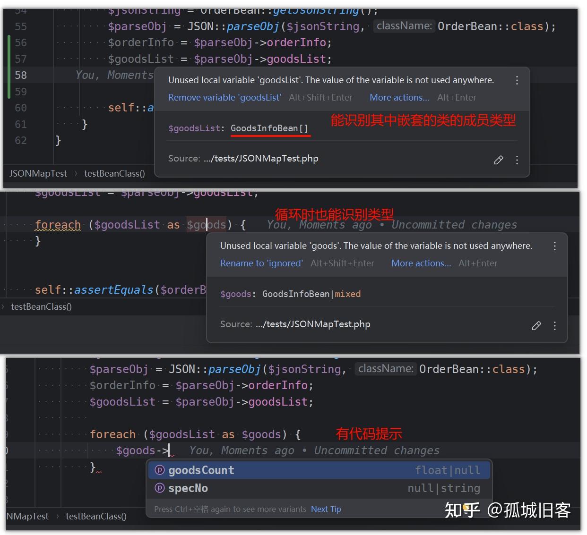Click 'Remove variable goodsList' quick fix

click(x=224, y=97)
